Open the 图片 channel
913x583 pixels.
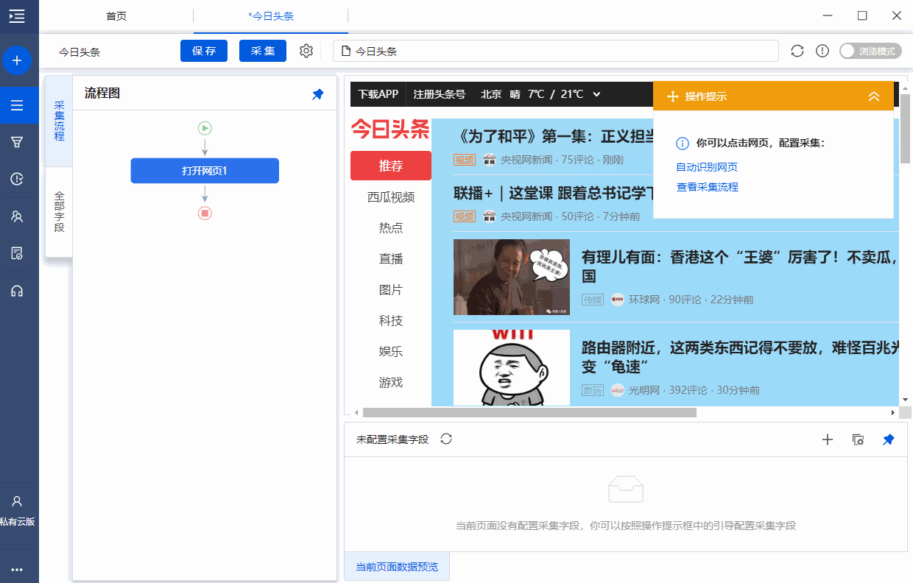391,289
